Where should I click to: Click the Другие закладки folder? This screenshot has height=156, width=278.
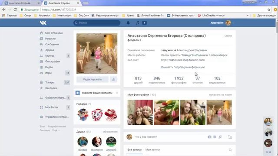point(265,16)
